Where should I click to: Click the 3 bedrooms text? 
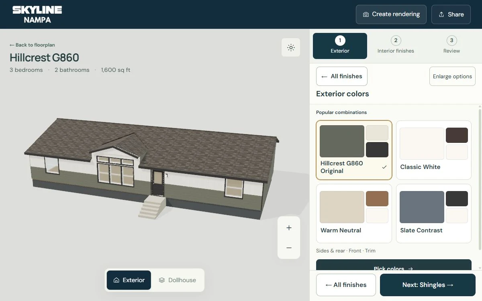[26, 70]
